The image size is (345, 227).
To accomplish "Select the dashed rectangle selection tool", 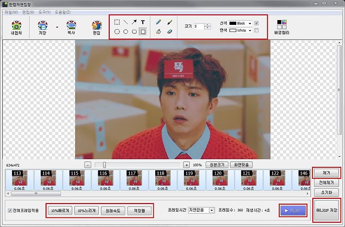I will (117, 22).
